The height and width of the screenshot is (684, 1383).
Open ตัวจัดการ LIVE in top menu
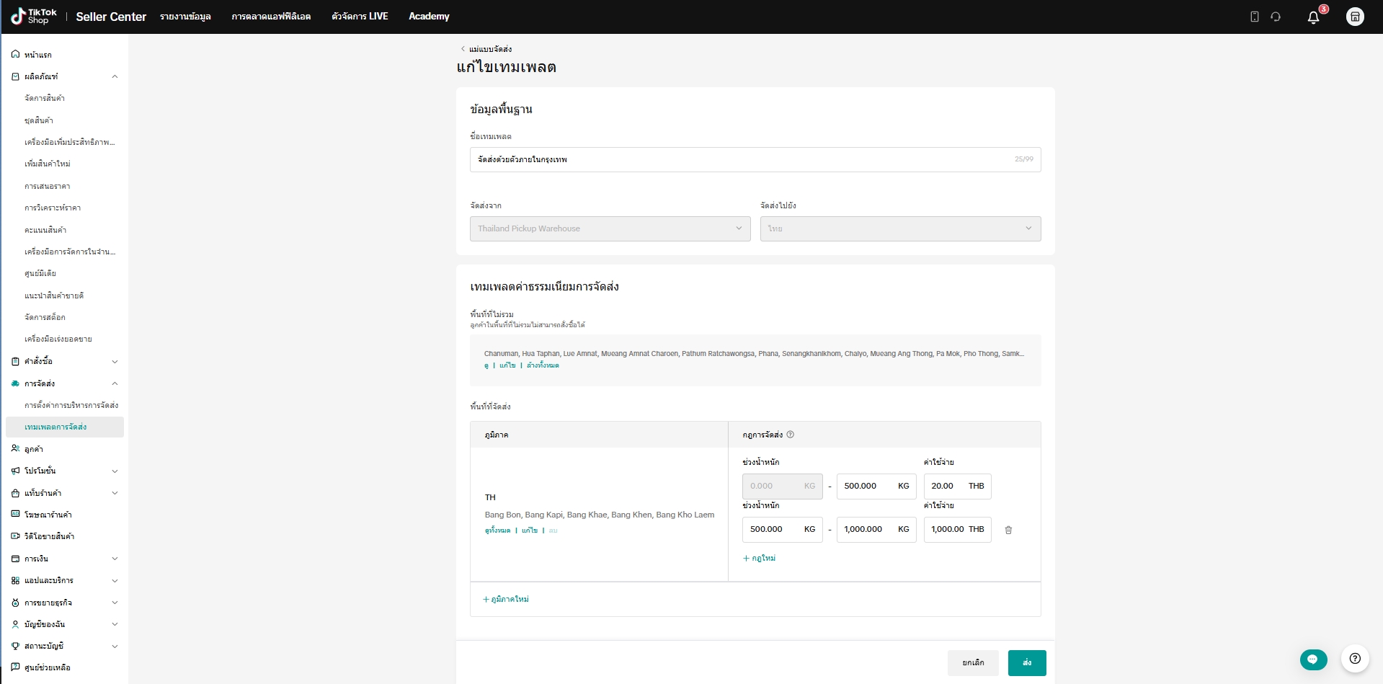click(360, 17)
